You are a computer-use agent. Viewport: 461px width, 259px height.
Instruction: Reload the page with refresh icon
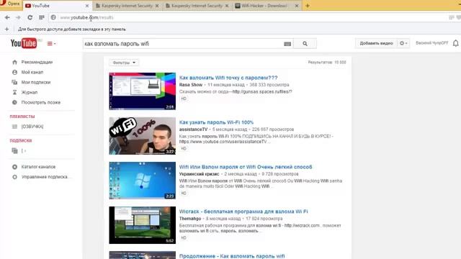[x=30, y=17]
